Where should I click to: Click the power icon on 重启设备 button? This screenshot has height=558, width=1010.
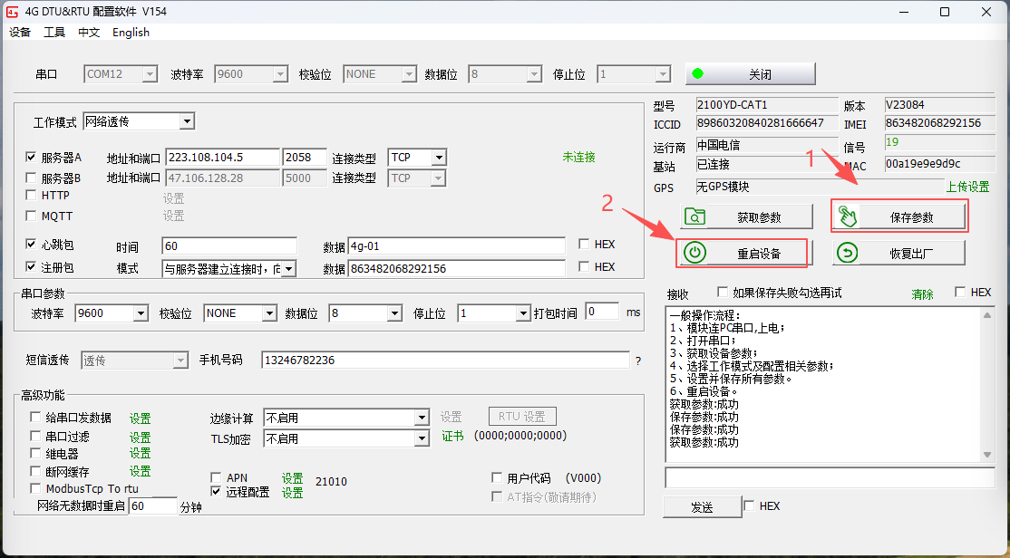(694, 253)
